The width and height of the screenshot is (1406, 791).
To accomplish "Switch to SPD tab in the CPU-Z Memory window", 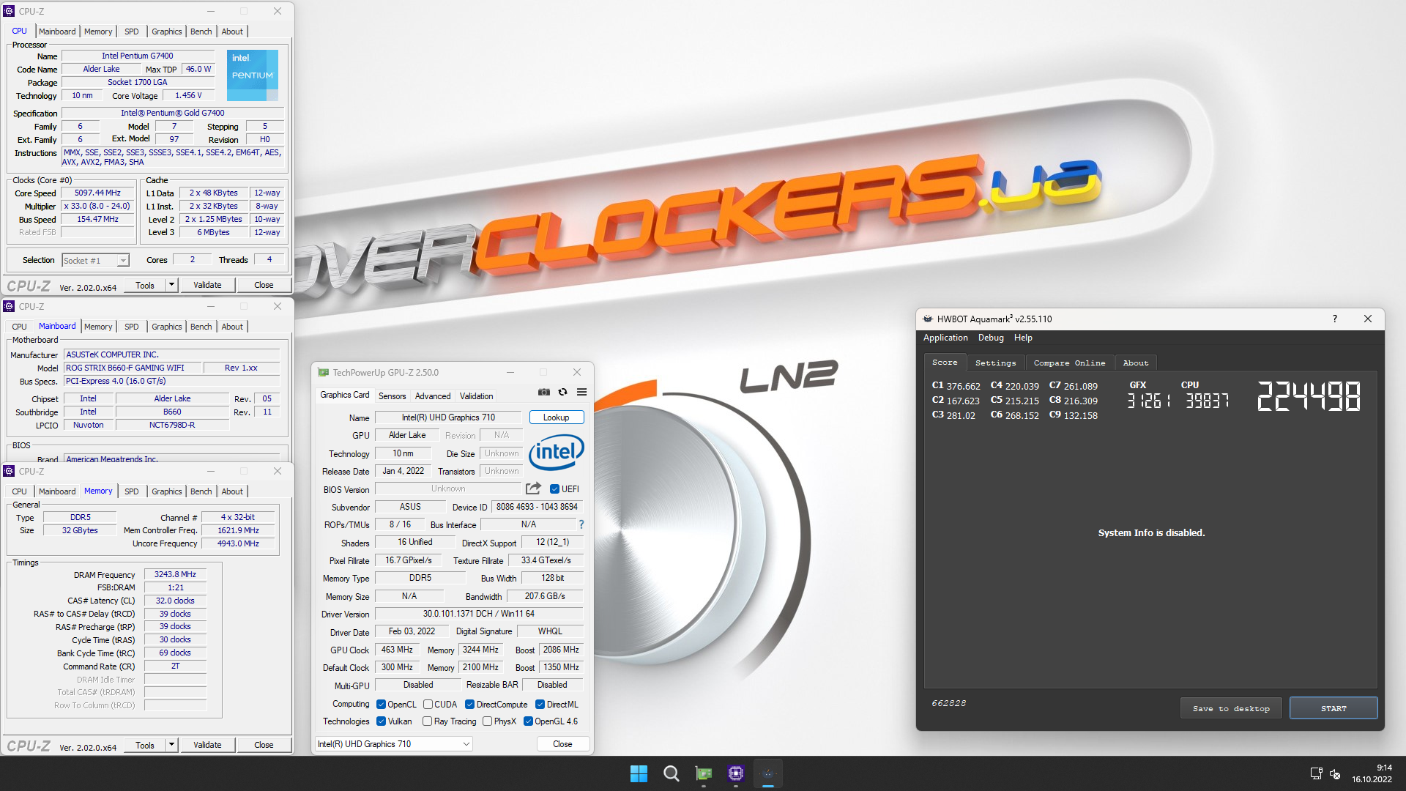I will (132, 491).
